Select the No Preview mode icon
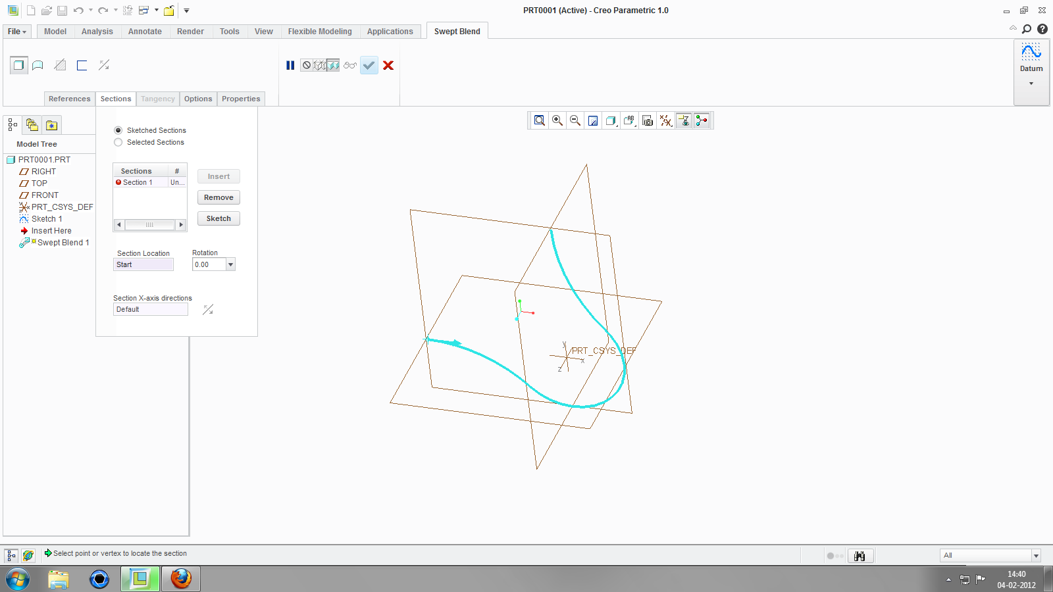 pos(307,65)
